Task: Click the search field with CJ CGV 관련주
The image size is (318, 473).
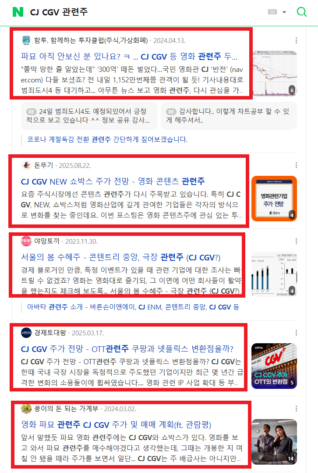Action: pos(145,12)
